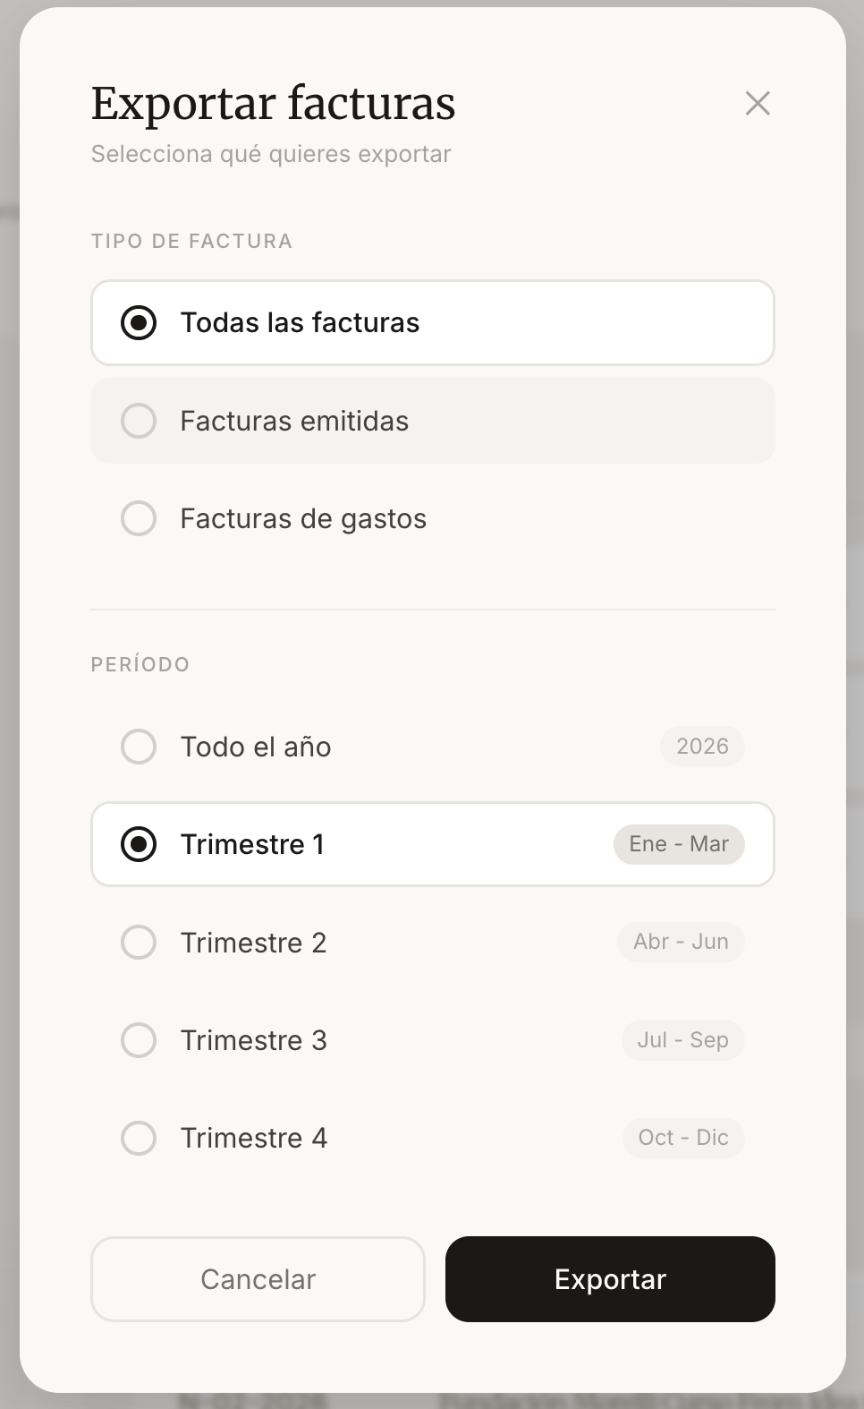Select the Trimestre 3 radio button
Viewport: 864px width, 1409px height.
pyautogui.click(x=139, y=1040)
